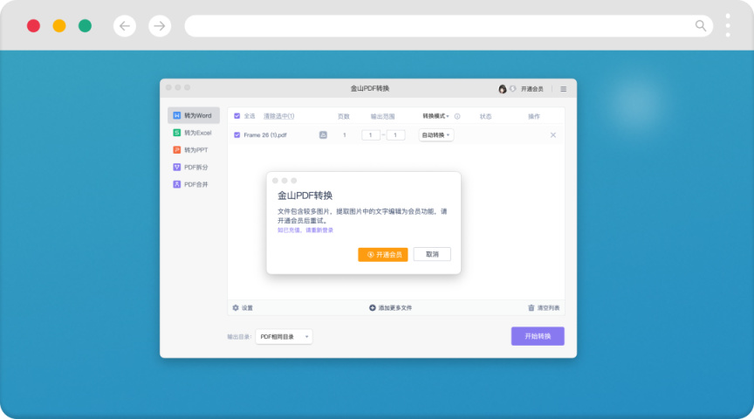Click the 如已充值，请重新登录 link
Image resolution: width=754 pixels, height=419 pixels.
click(x=305, y=230)
